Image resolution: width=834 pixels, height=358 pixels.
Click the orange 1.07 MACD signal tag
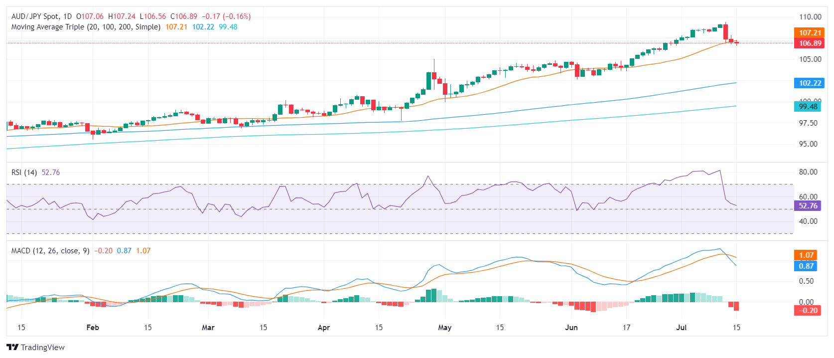tap(806, 255)
